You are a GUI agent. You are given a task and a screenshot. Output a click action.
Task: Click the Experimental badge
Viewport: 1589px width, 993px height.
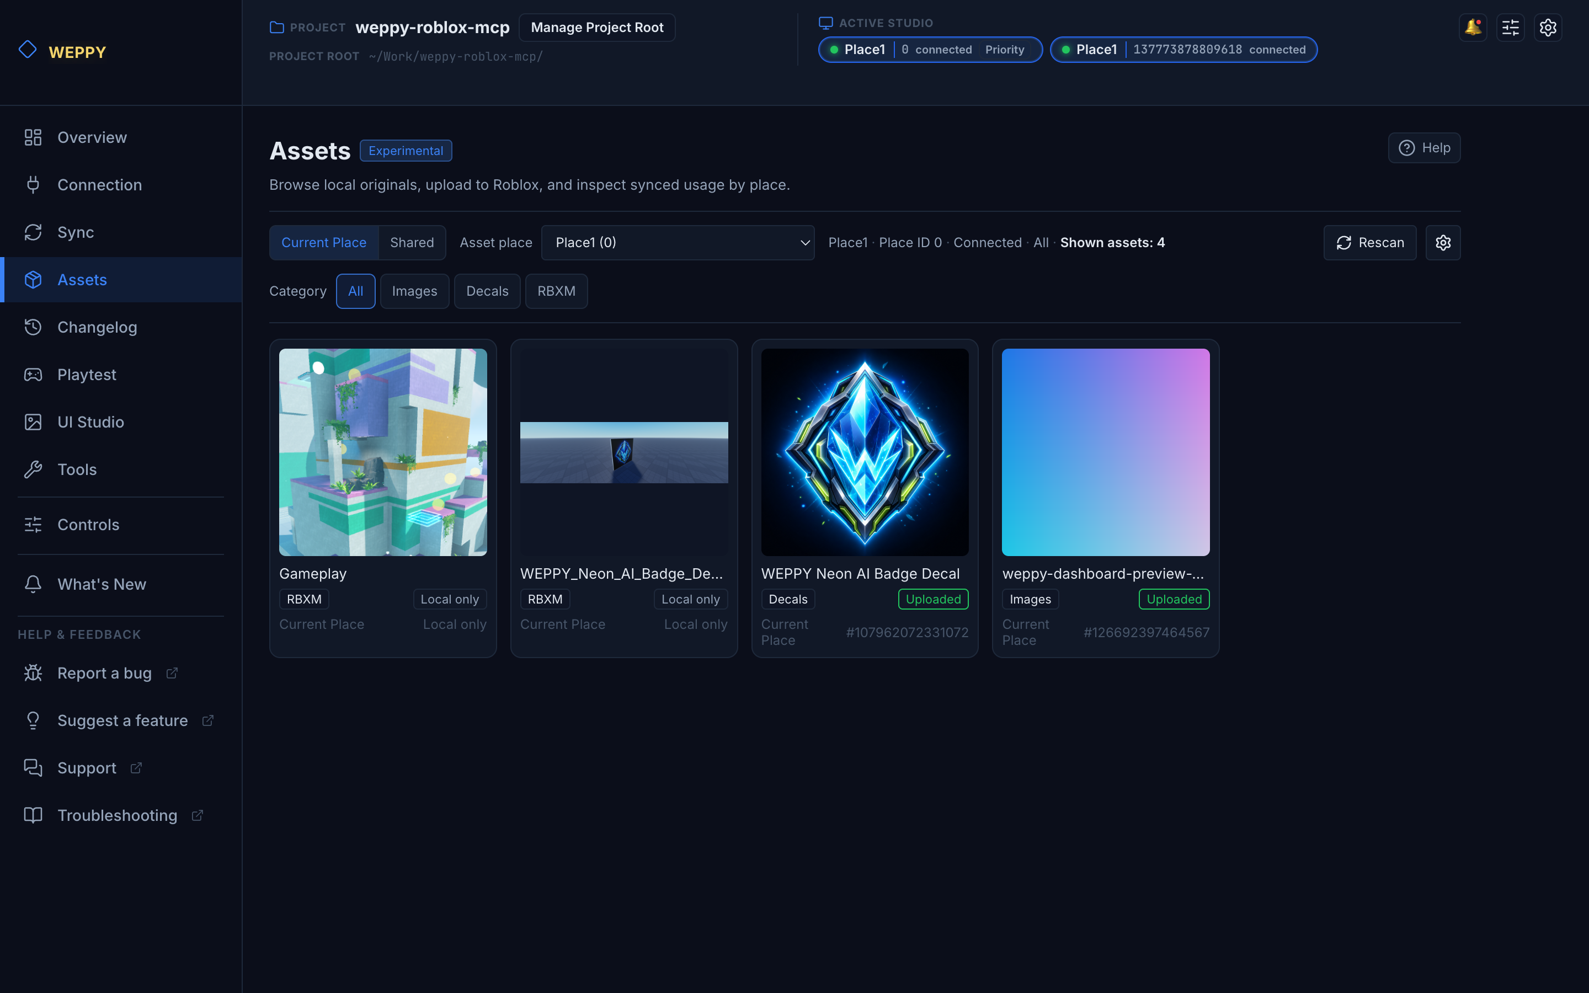click(x=406, y=151)
